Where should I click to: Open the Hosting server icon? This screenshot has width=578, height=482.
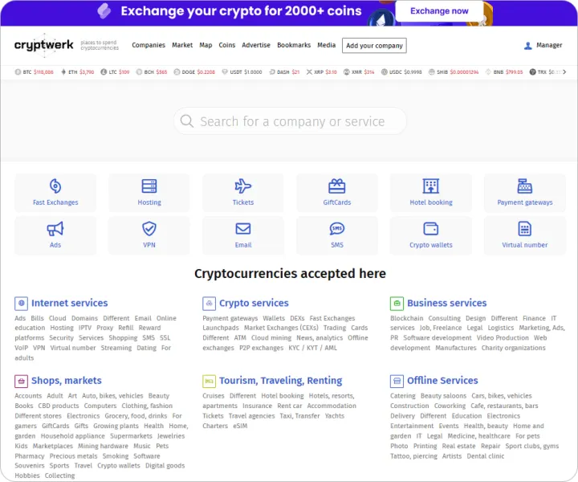(x=149, y=186)
